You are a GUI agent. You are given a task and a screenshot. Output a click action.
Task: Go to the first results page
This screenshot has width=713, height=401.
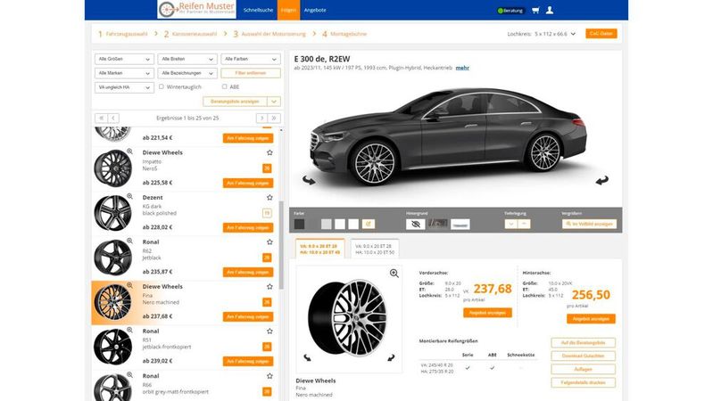[101, 119]
